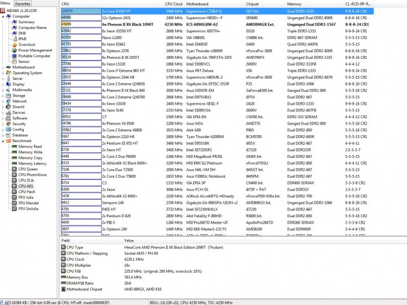The width and height of the screenshot is (407, 305).
Task: Click the Motherboard icon
Action: pyautogui.click(x=9, y=67)
